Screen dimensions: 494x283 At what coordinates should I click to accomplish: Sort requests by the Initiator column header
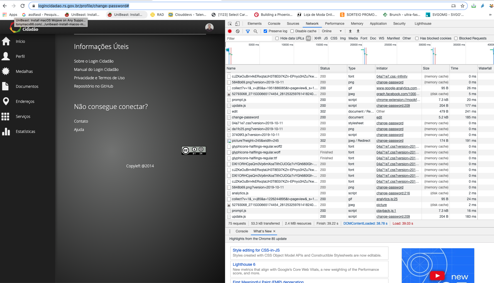[x=398, y=68]
